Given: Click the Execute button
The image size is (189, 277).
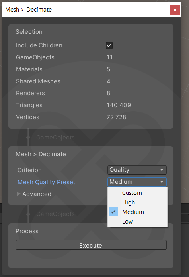Looking at the screenshot, I should [x=91, y=245].
